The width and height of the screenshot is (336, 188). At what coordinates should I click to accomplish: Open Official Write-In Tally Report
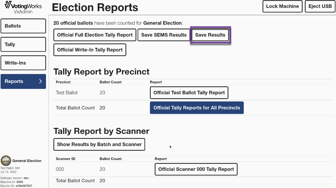[x=90, y=50]
